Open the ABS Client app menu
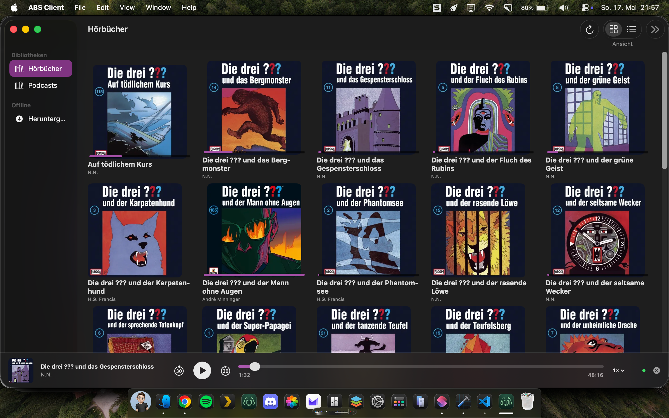The height and width of the screenshot is (418, 669). [46, 8]
